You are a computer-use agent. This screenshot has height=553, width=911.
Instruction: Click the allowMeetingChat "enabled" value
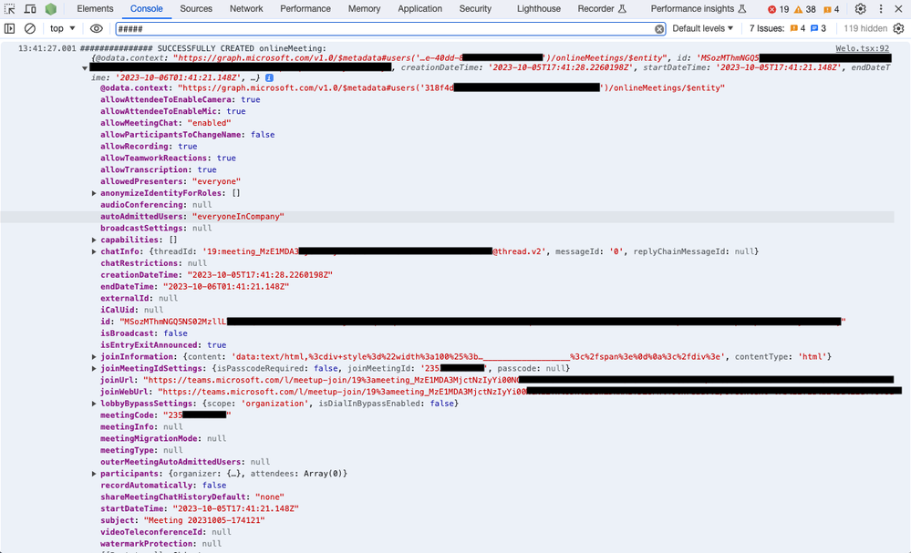coord(209,123)
